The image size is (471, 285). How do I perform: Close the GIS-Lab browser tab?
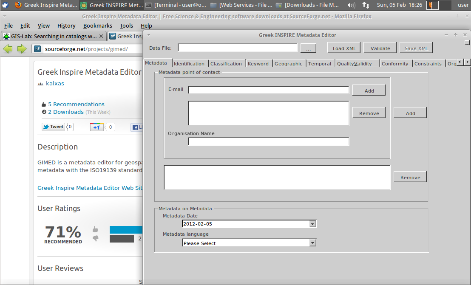[x=101, y=36]
